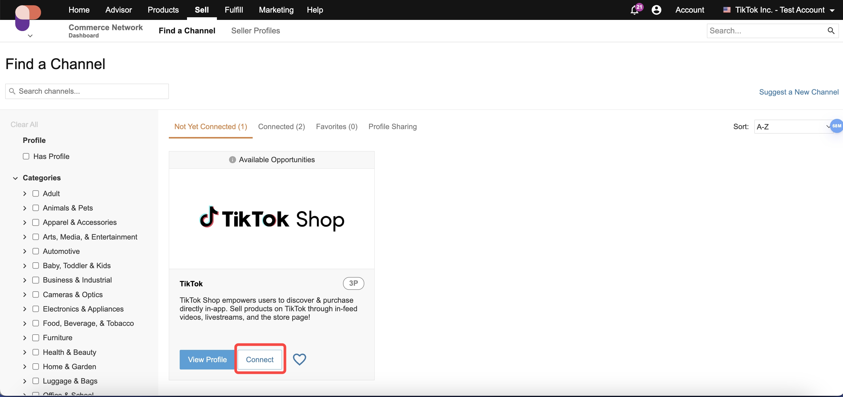
Task: Collapse the Categories filter section
Action: tap(15, 178)
